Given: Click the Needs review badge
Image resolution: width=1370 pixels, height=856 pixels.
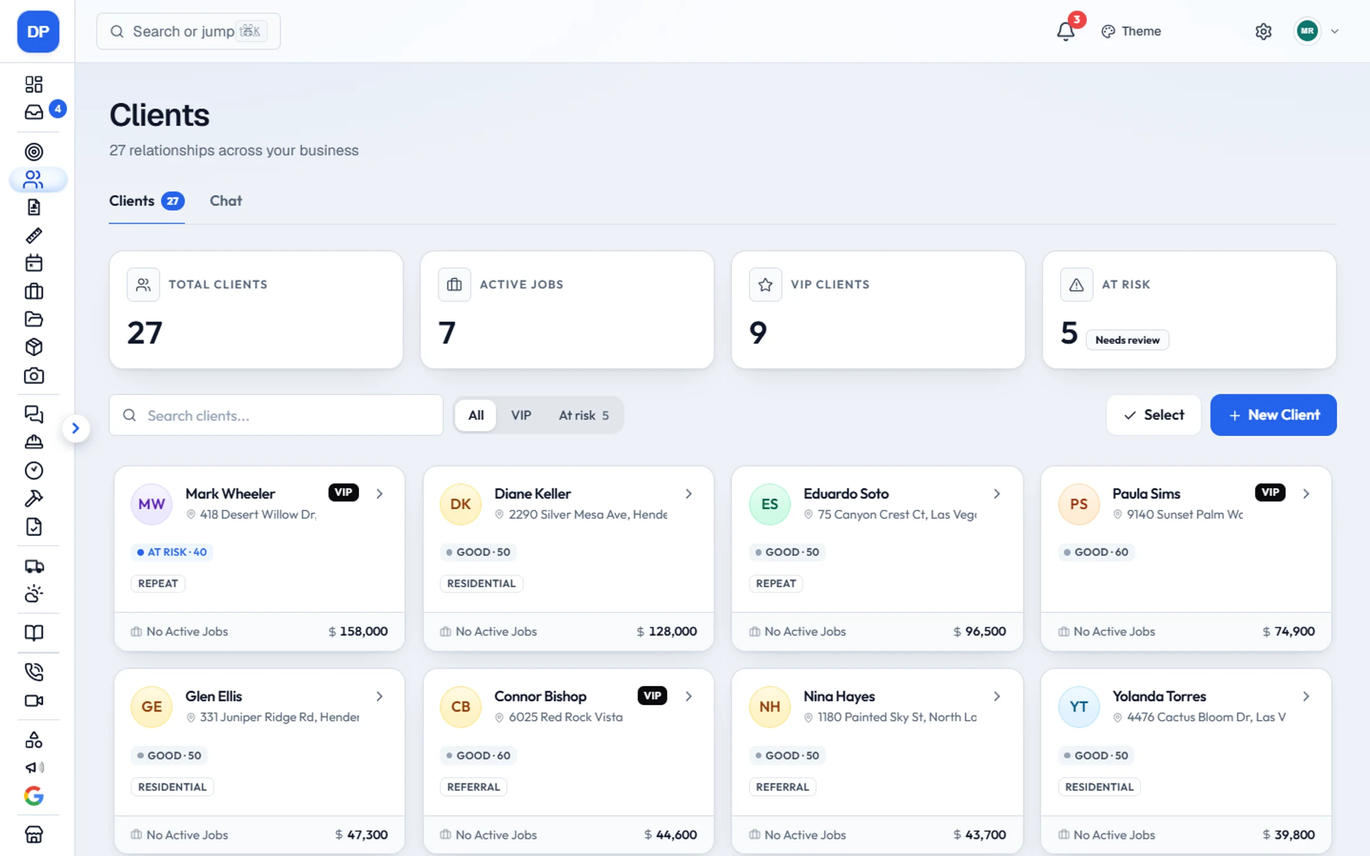Looking at the screenshot, I should 1127,340.
